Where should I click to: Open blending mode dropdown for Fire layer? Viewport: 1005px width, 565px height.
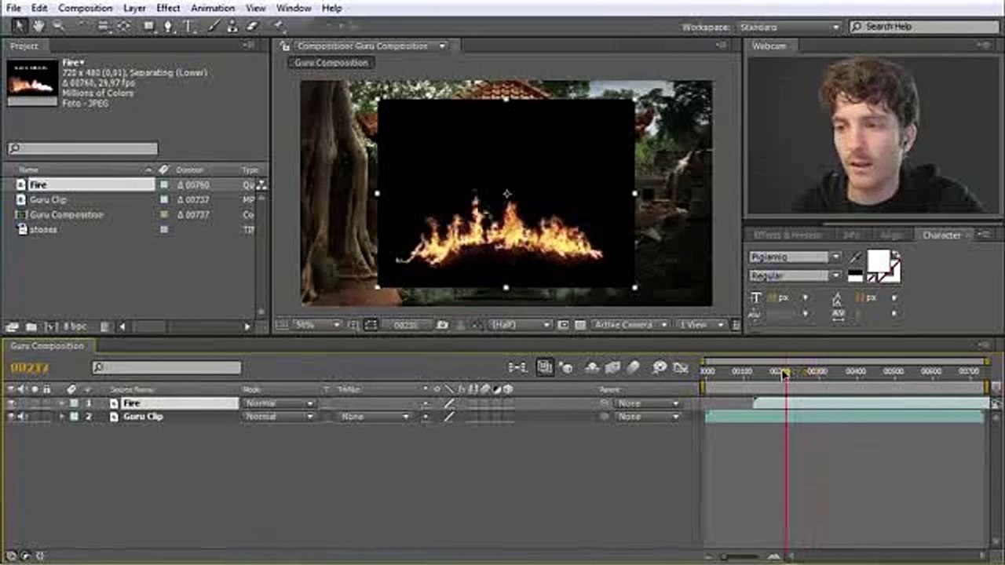click(279, 403)
